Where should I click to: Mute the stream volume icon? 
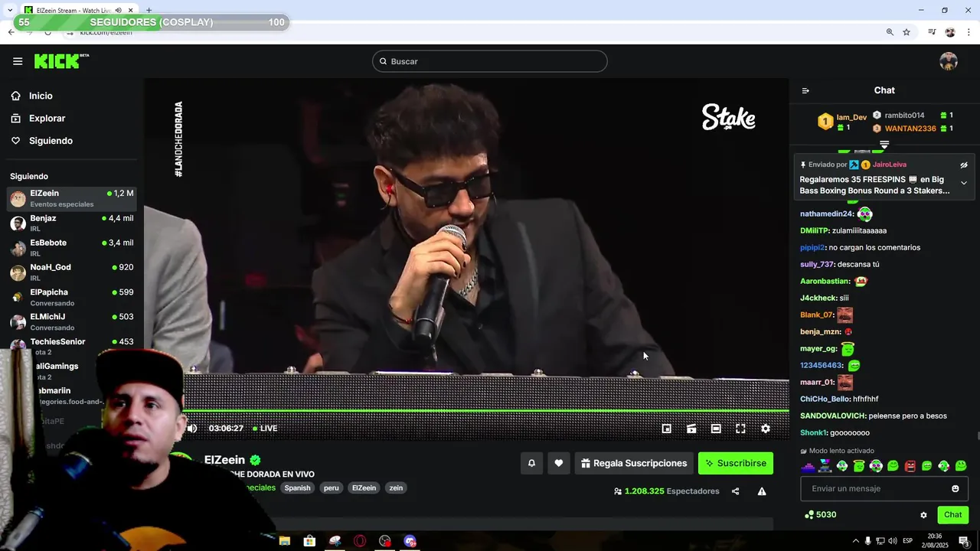click(x=192, y=429)
